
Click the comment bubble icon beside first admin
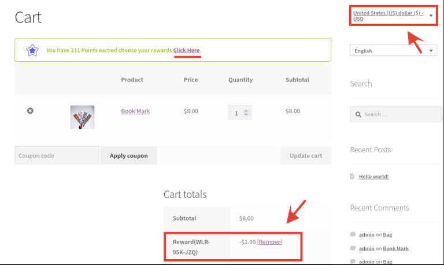click(x=353, y=234)
